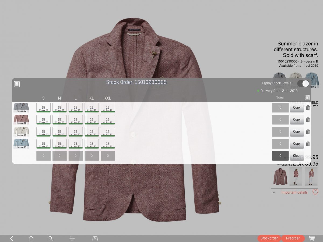Click the S size column header

pyautogui.click(x=43, y=98)
